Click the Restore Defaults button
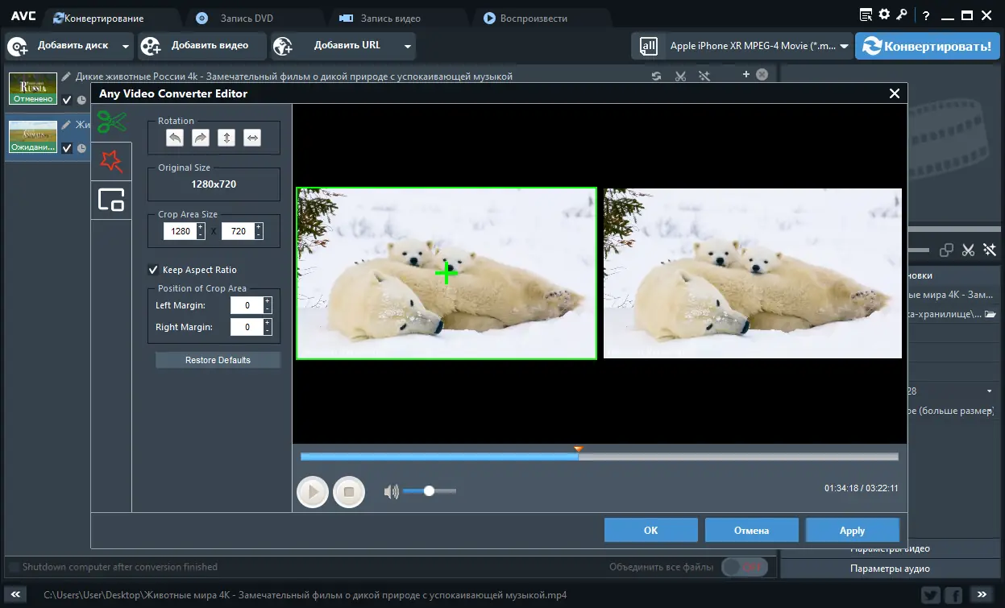The width and height of the screenshot is (1005, 608). pos(218,360)
